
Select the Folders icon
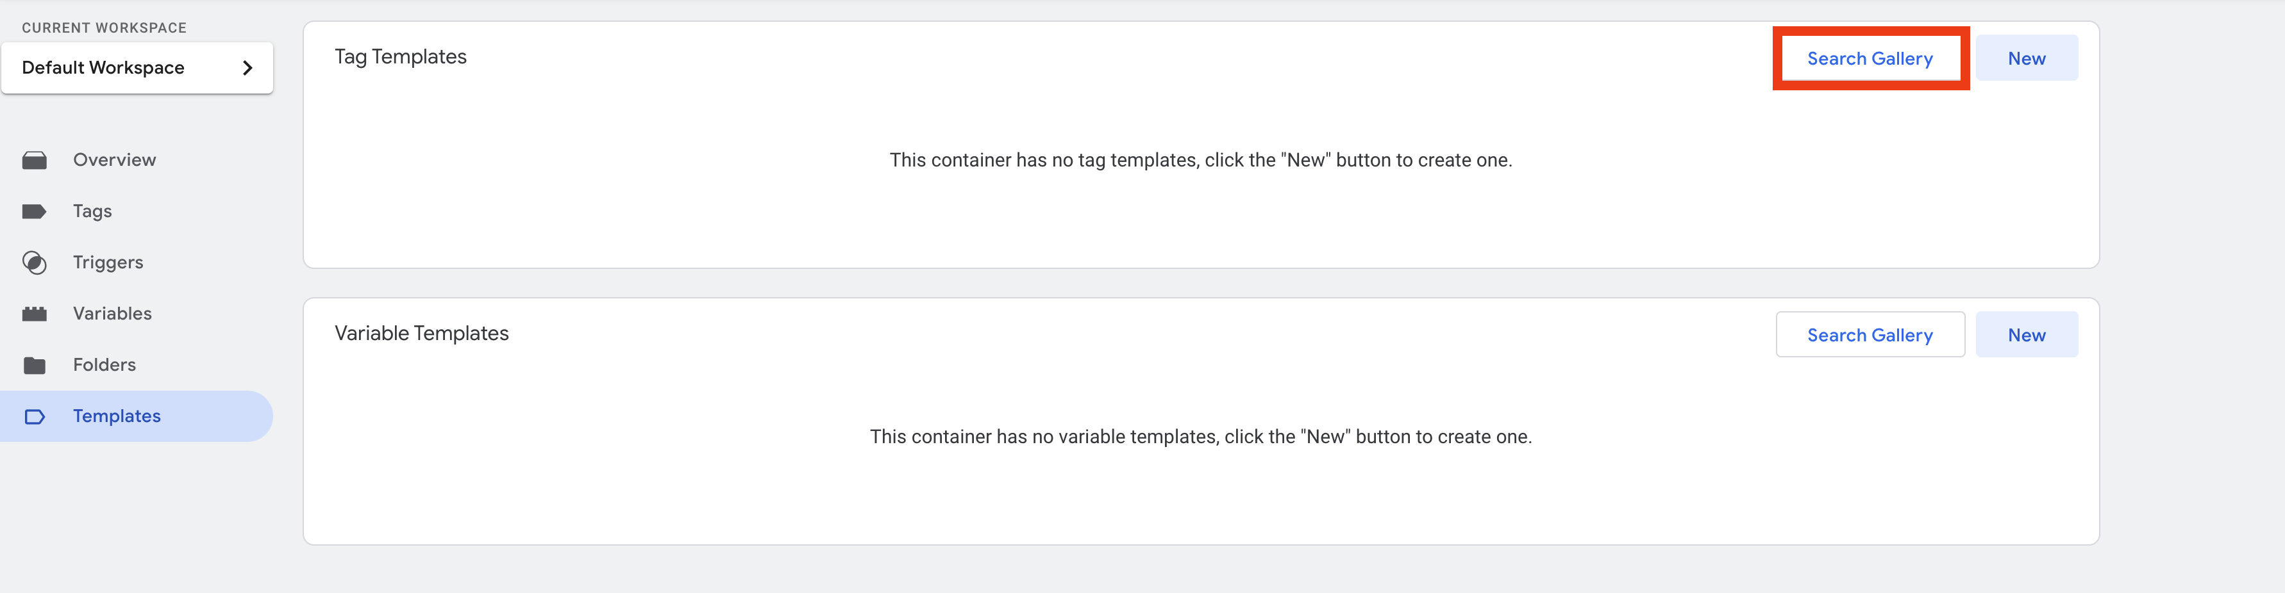click(35, 364)
